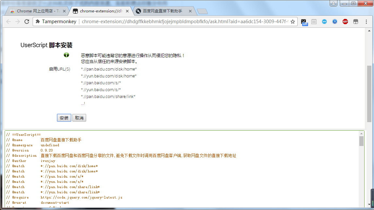Viewport: 374px width, 210px height.
Task: Click the // ==UserScript== line in code
Action: point(23,135)
